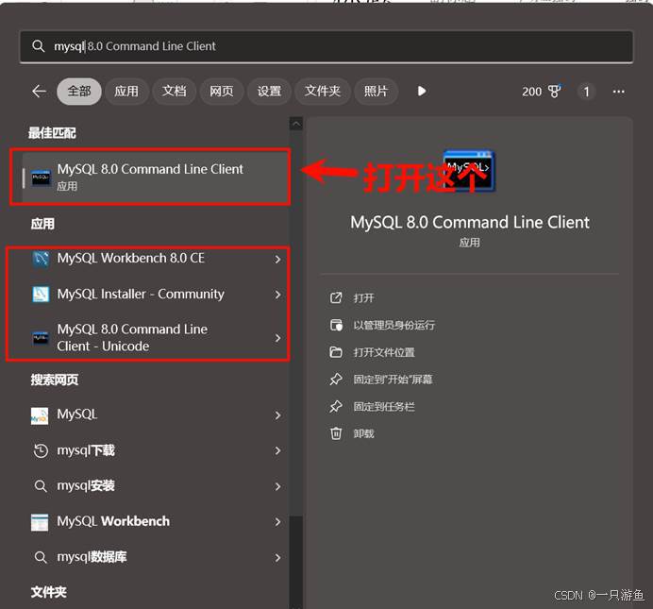Click 打开 to launch the app
653x609 pixels.
pos(363,297)
